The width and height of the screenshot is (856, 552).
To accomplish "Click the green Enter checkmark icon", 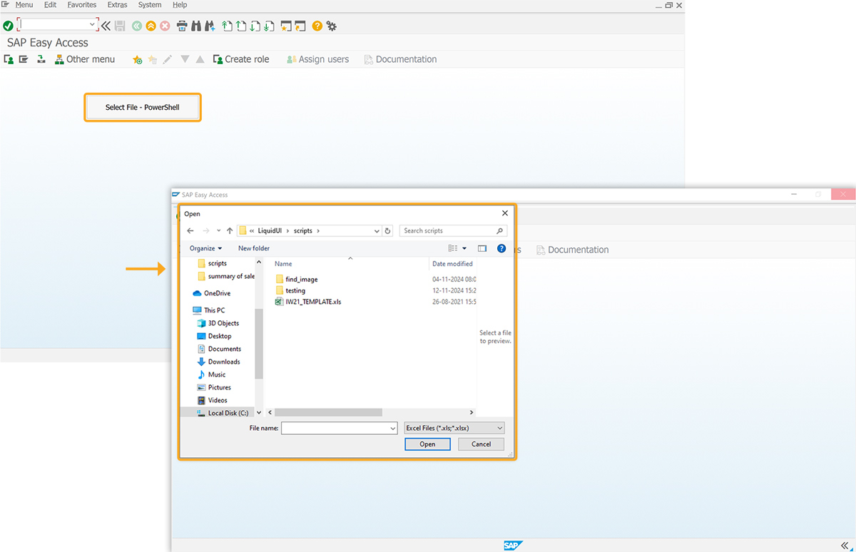I will point(8,26).
